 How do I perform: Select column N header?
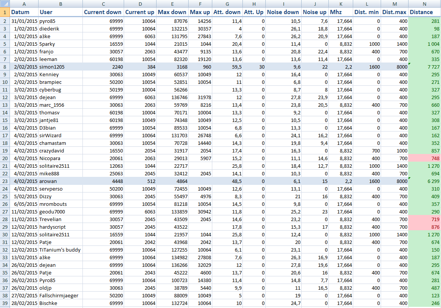[424, 4]
